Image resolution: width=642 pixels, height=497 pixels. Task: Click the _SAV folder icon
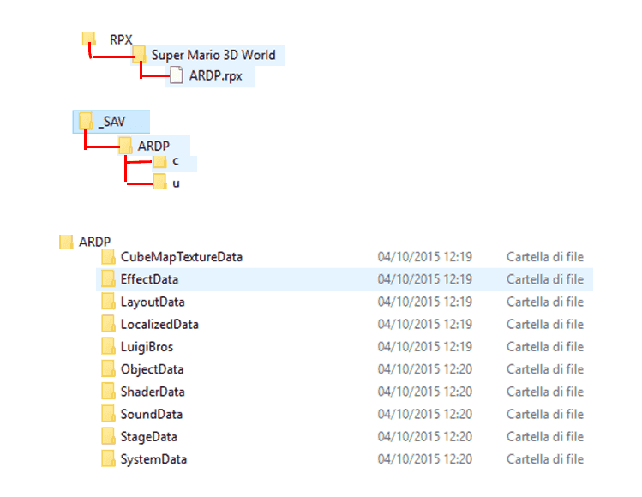[86, 121]
